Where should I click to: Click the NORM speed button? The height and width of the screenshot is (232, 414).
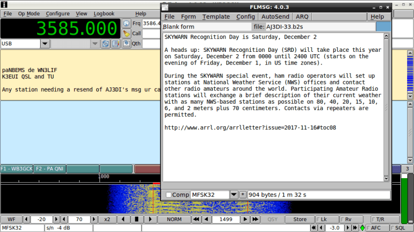[174, 219]
